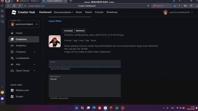198x111 pixels.
Task: Open Microsoft Edge from the taskbar
Action: point(94,108)
